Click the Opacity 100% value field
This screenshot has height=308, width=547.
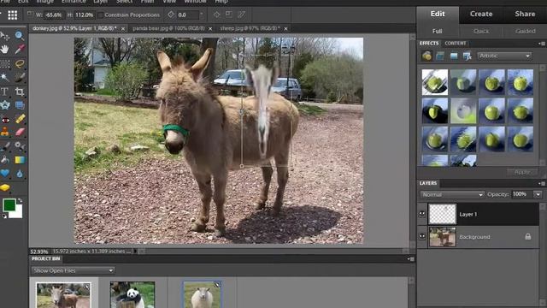[521, 194]
